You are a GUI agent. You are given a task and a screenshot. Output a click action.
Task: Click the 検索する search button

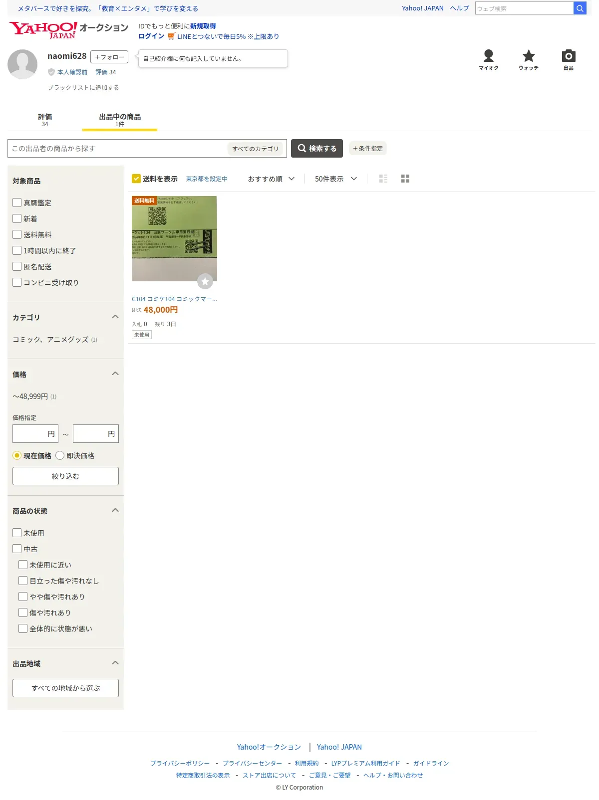[317, 149]
